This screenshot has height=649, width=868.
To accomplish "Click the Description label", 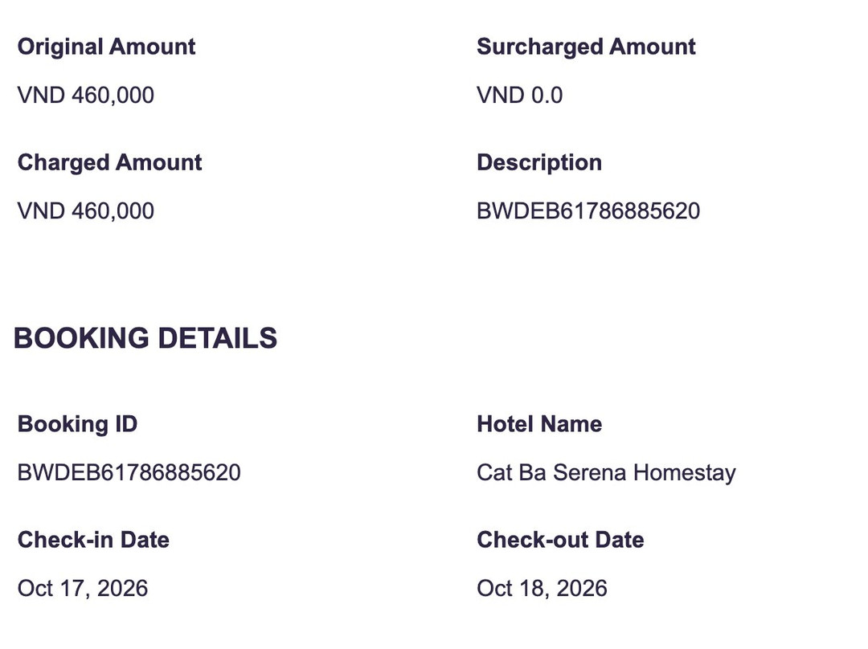I will click(539, 163).
